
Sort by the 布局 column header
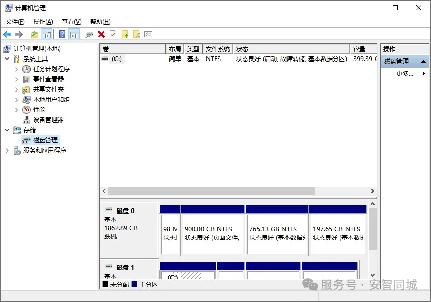tap(175, 49)
